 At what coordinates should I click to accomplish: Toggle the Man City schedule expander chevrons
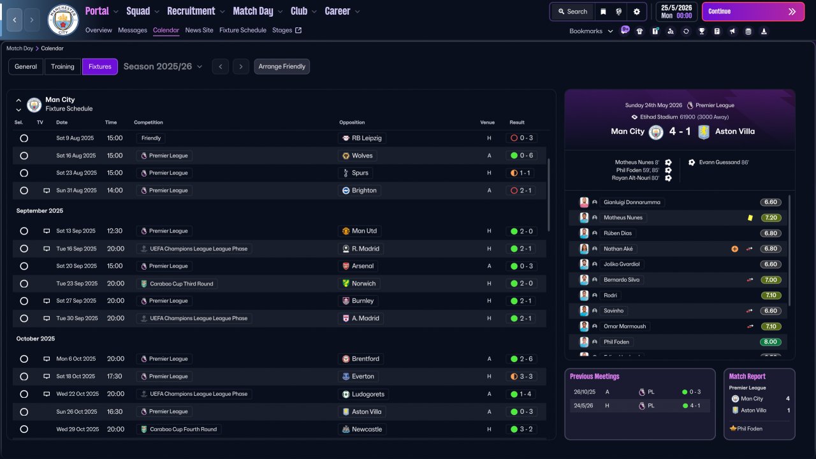tap(18, 105)
